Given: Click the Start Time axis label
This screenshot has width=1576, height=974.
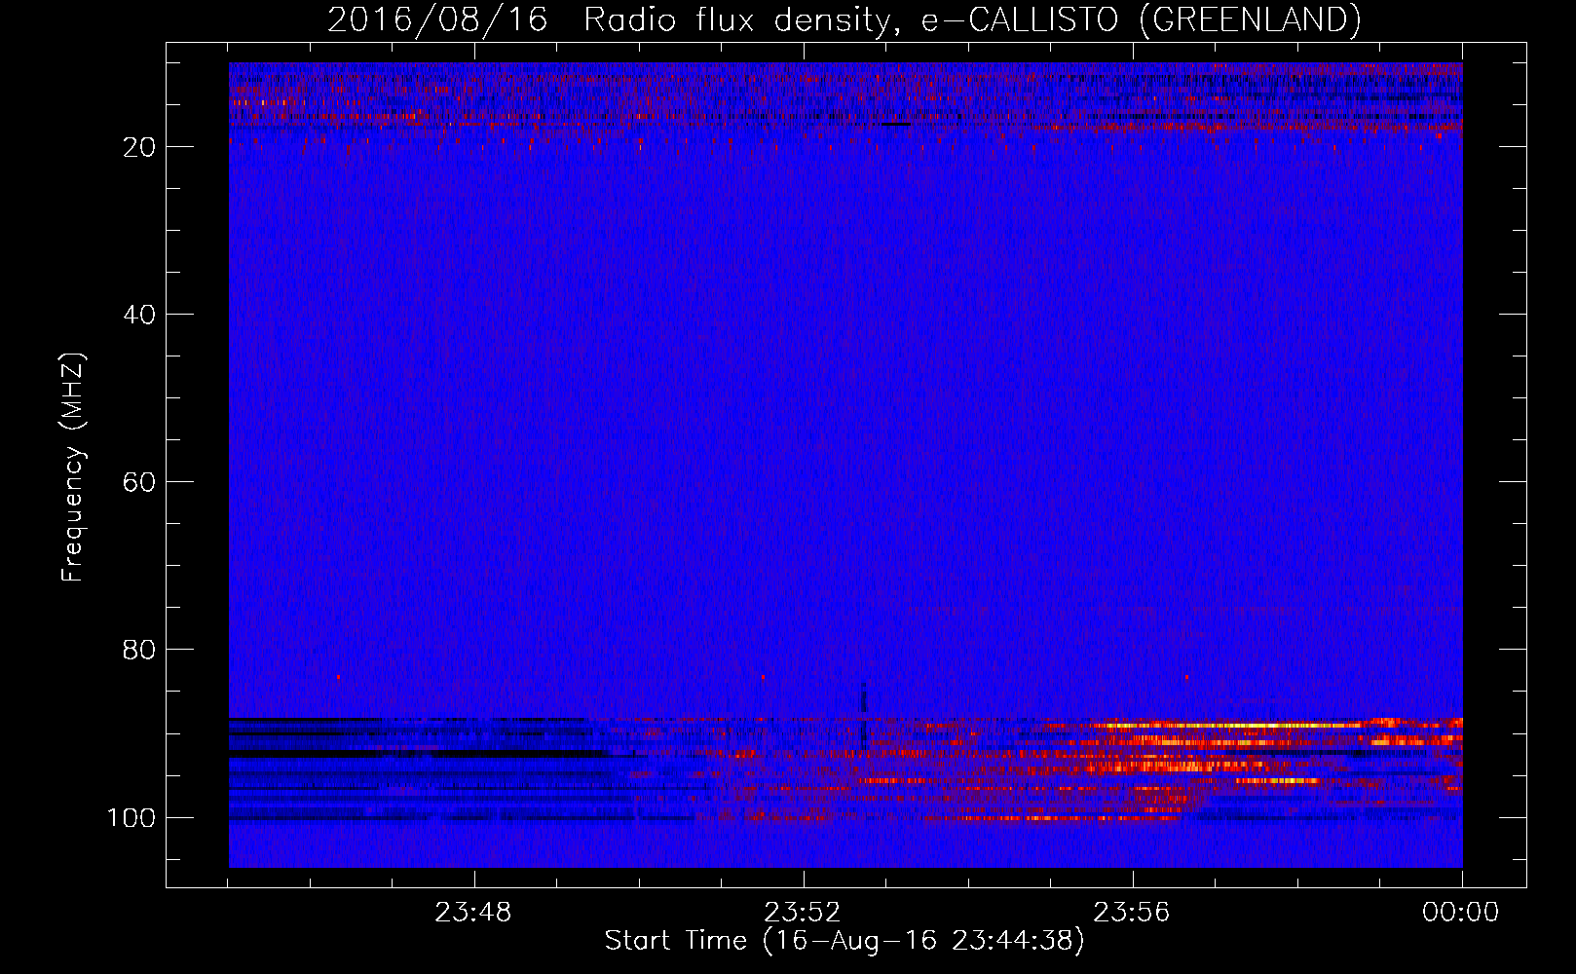Looking at the screenshot, I should pos(844,941).
